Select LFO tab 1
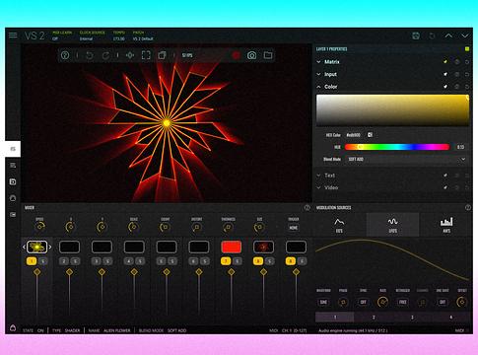Screen dimensions: 478x355 335,318
